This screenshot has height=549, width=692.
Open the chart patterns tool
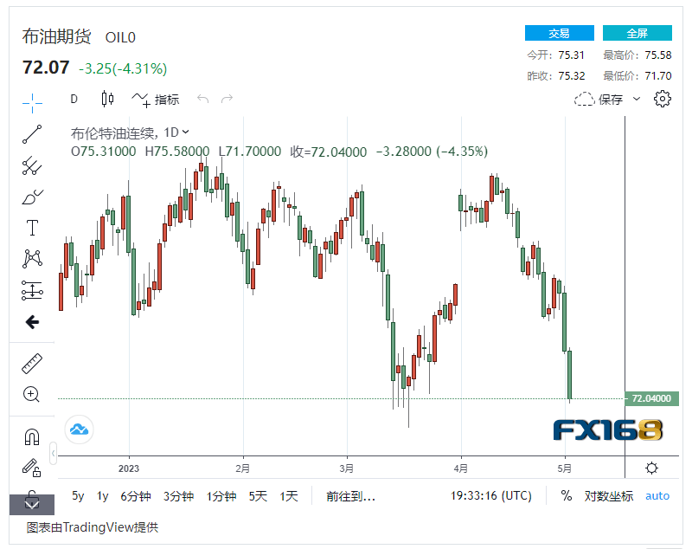[x=32, y=258]
